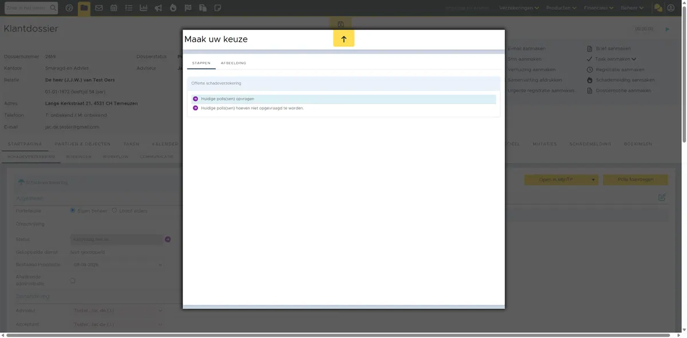Open the bar chart icon in top bar
Image resolution: width=687 pixels, height=338 pixels.
(x=143, y=8)
